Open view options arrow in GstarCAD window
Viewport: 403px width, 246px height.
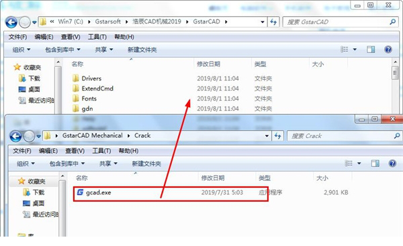click(355, 49)
